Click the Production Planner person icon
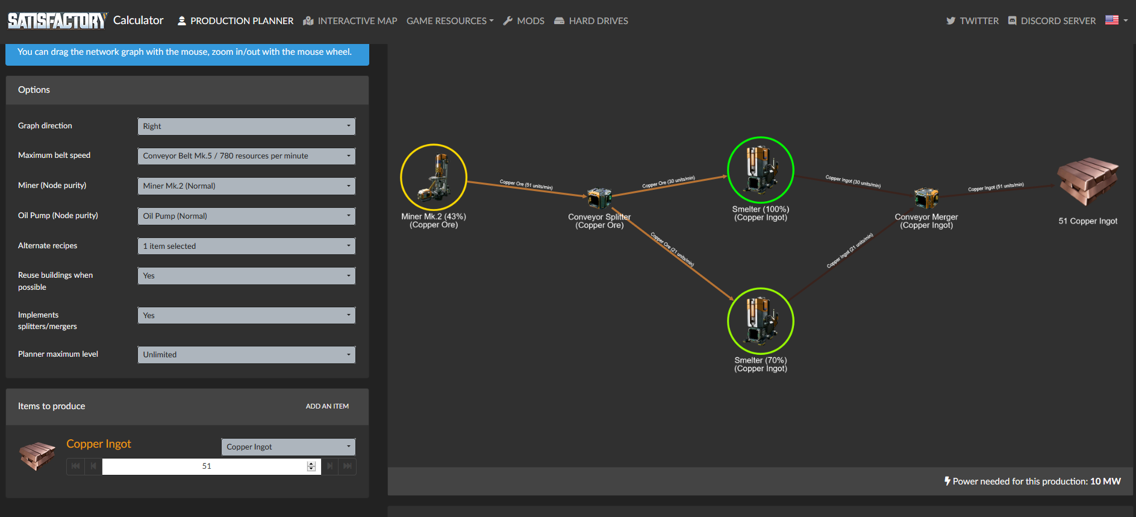This screenshot has width=1136, height=517. click(x=181, y=20)
